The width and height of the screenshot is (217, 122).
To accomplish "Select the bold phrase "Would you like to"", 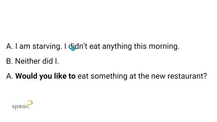I will pyautogui.click(x=45, y=76).
